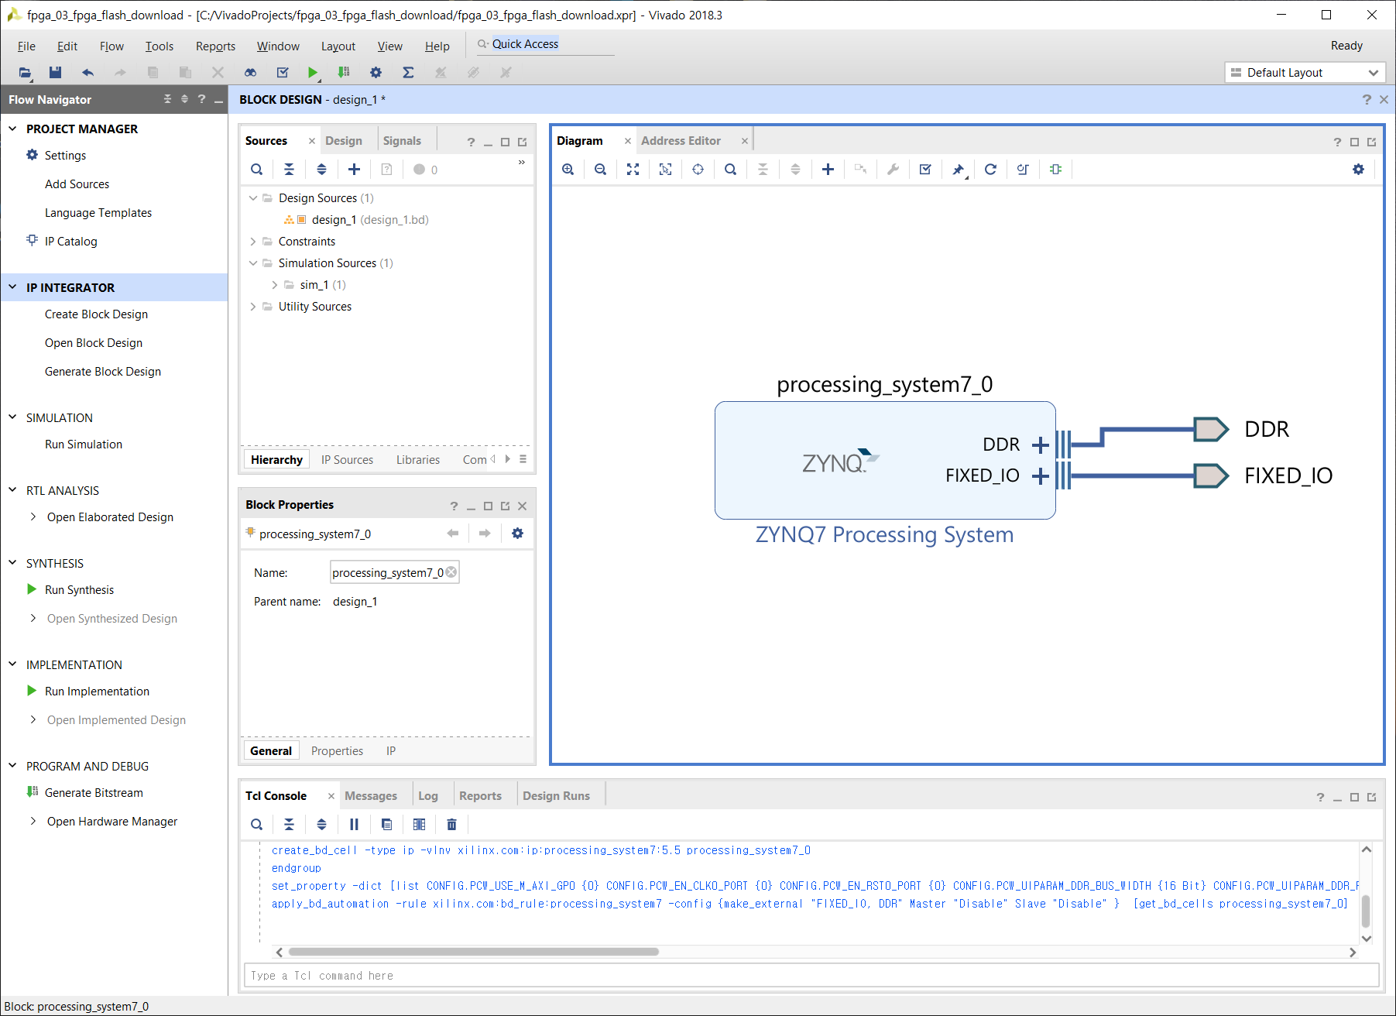Click Run Implementation
This screenshot has width=1396, height=1016.
97,692
